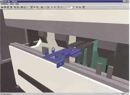
Task: Click the tilt down rotate icon
Action: (x=11, y=7)
